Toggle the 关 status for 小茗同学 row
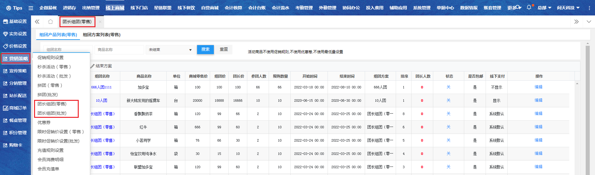595x175 pixels. (x=448, y=140)
